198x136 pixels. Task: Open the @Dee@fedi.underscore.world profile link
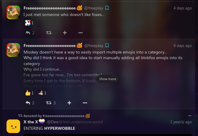tap(75, 122)
